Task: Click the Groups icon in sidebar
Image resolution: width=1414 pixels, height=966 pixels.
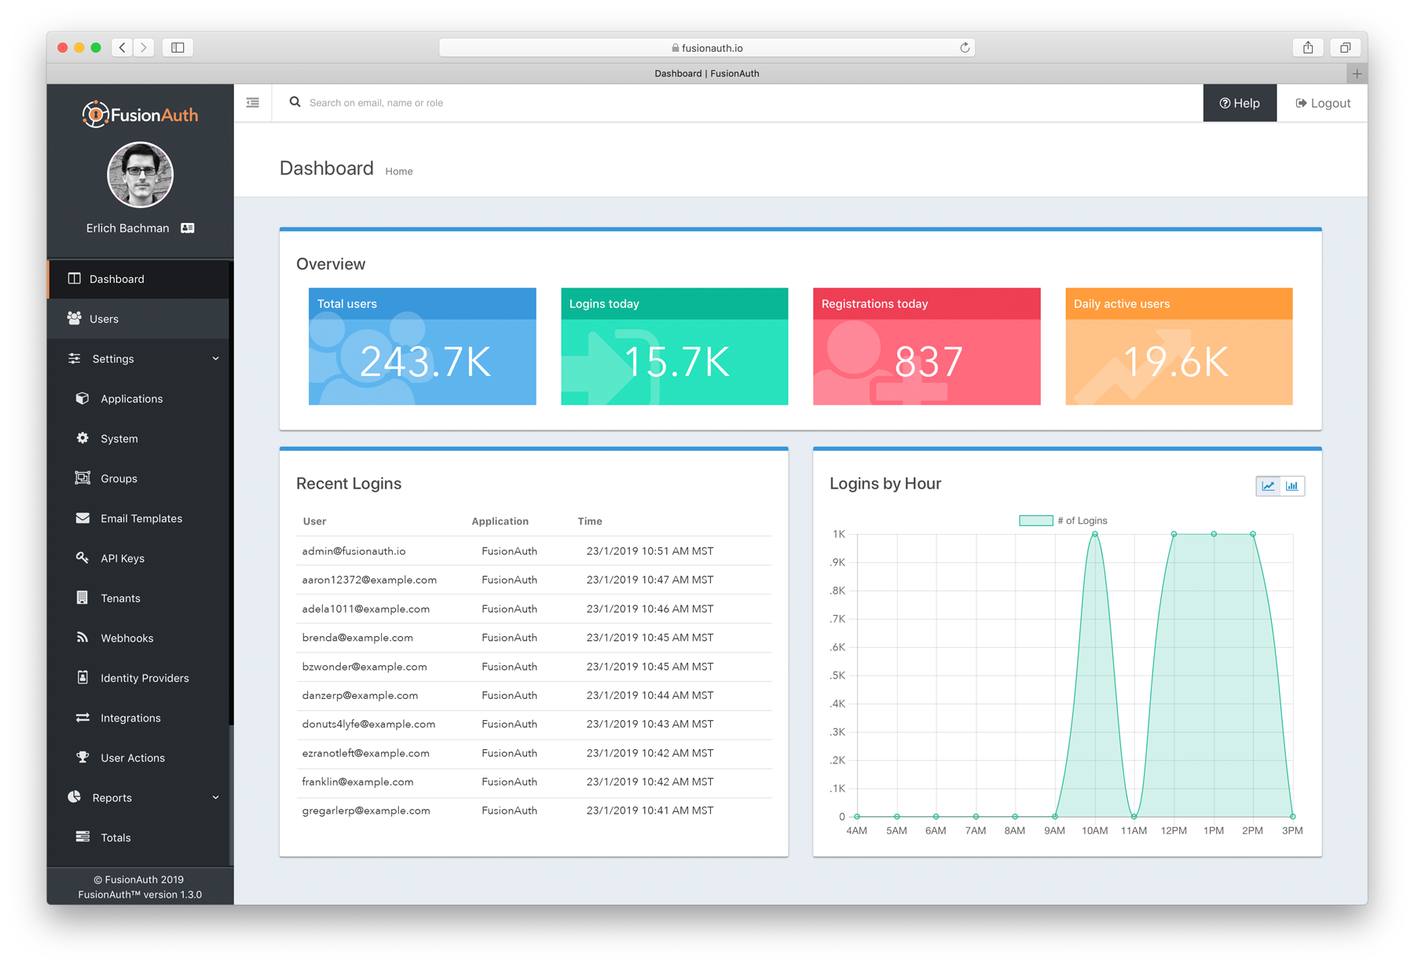Action: point(82,478)
